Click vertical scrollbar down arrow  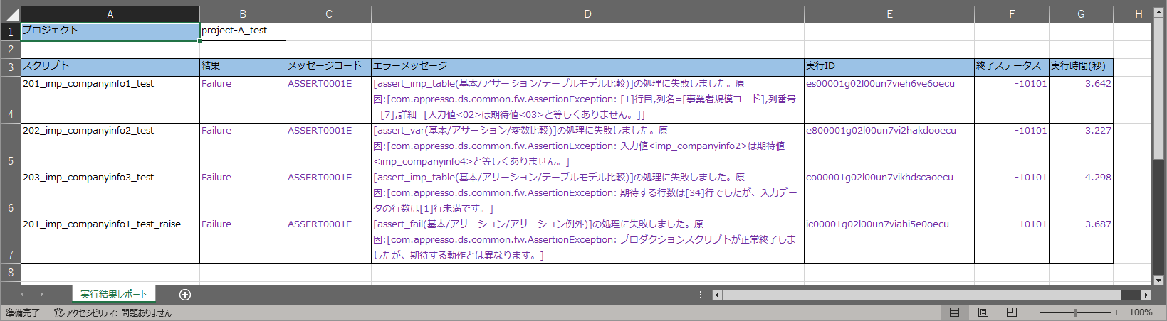tap(1159, 281)
